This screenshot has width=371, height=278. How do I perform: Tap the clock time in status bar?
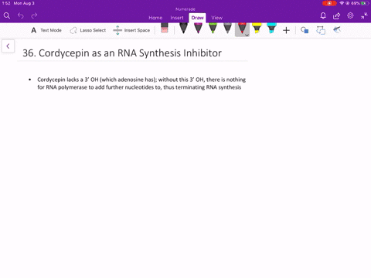click(x=6, y=3)
